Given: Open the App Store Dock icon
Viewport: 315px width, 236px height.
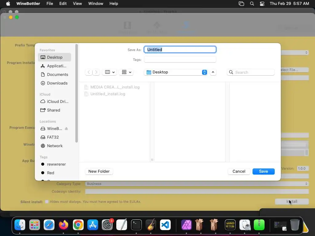Looking at the screenshot, I should coord(93,225).
